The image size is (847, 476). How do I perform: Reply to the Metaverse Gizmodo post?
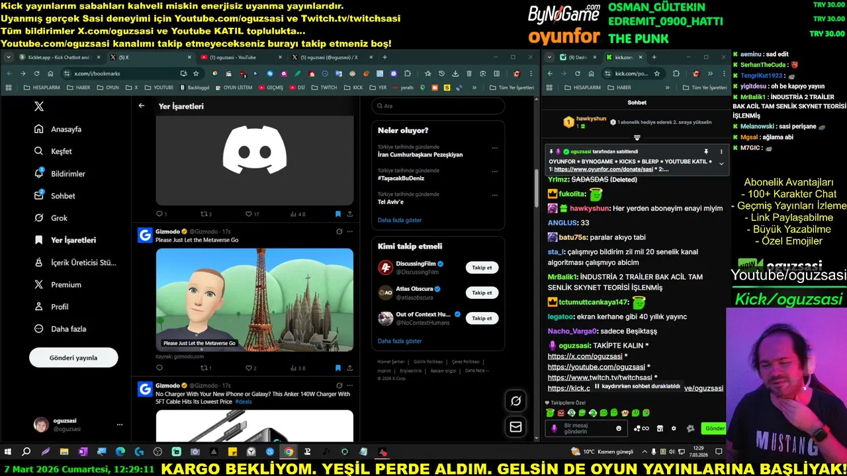(x=159, y=368)
